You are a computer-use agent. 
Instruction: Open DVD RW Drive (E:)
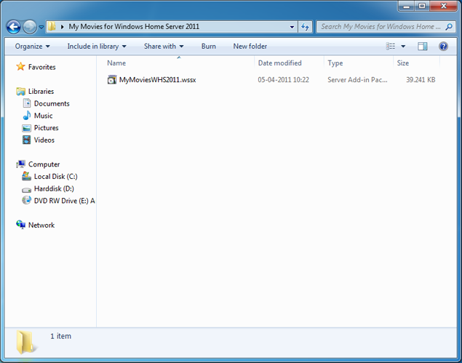click(64, 201)
